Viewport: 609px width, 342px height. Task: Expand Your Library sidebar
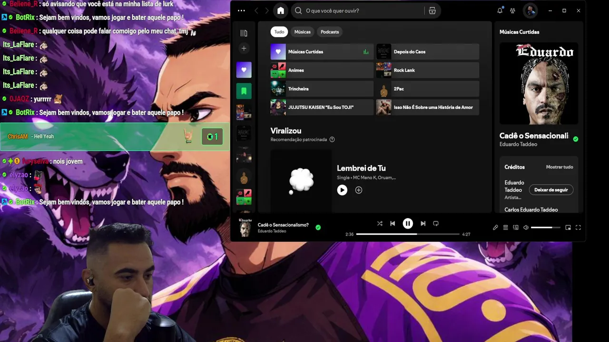pyautogui.click(x=244, y=33)
